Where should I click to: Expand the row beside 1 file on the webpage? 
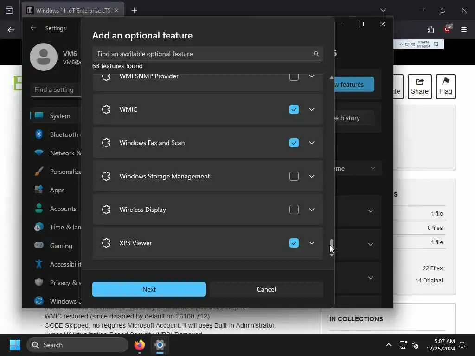click(x=370, y=211)
